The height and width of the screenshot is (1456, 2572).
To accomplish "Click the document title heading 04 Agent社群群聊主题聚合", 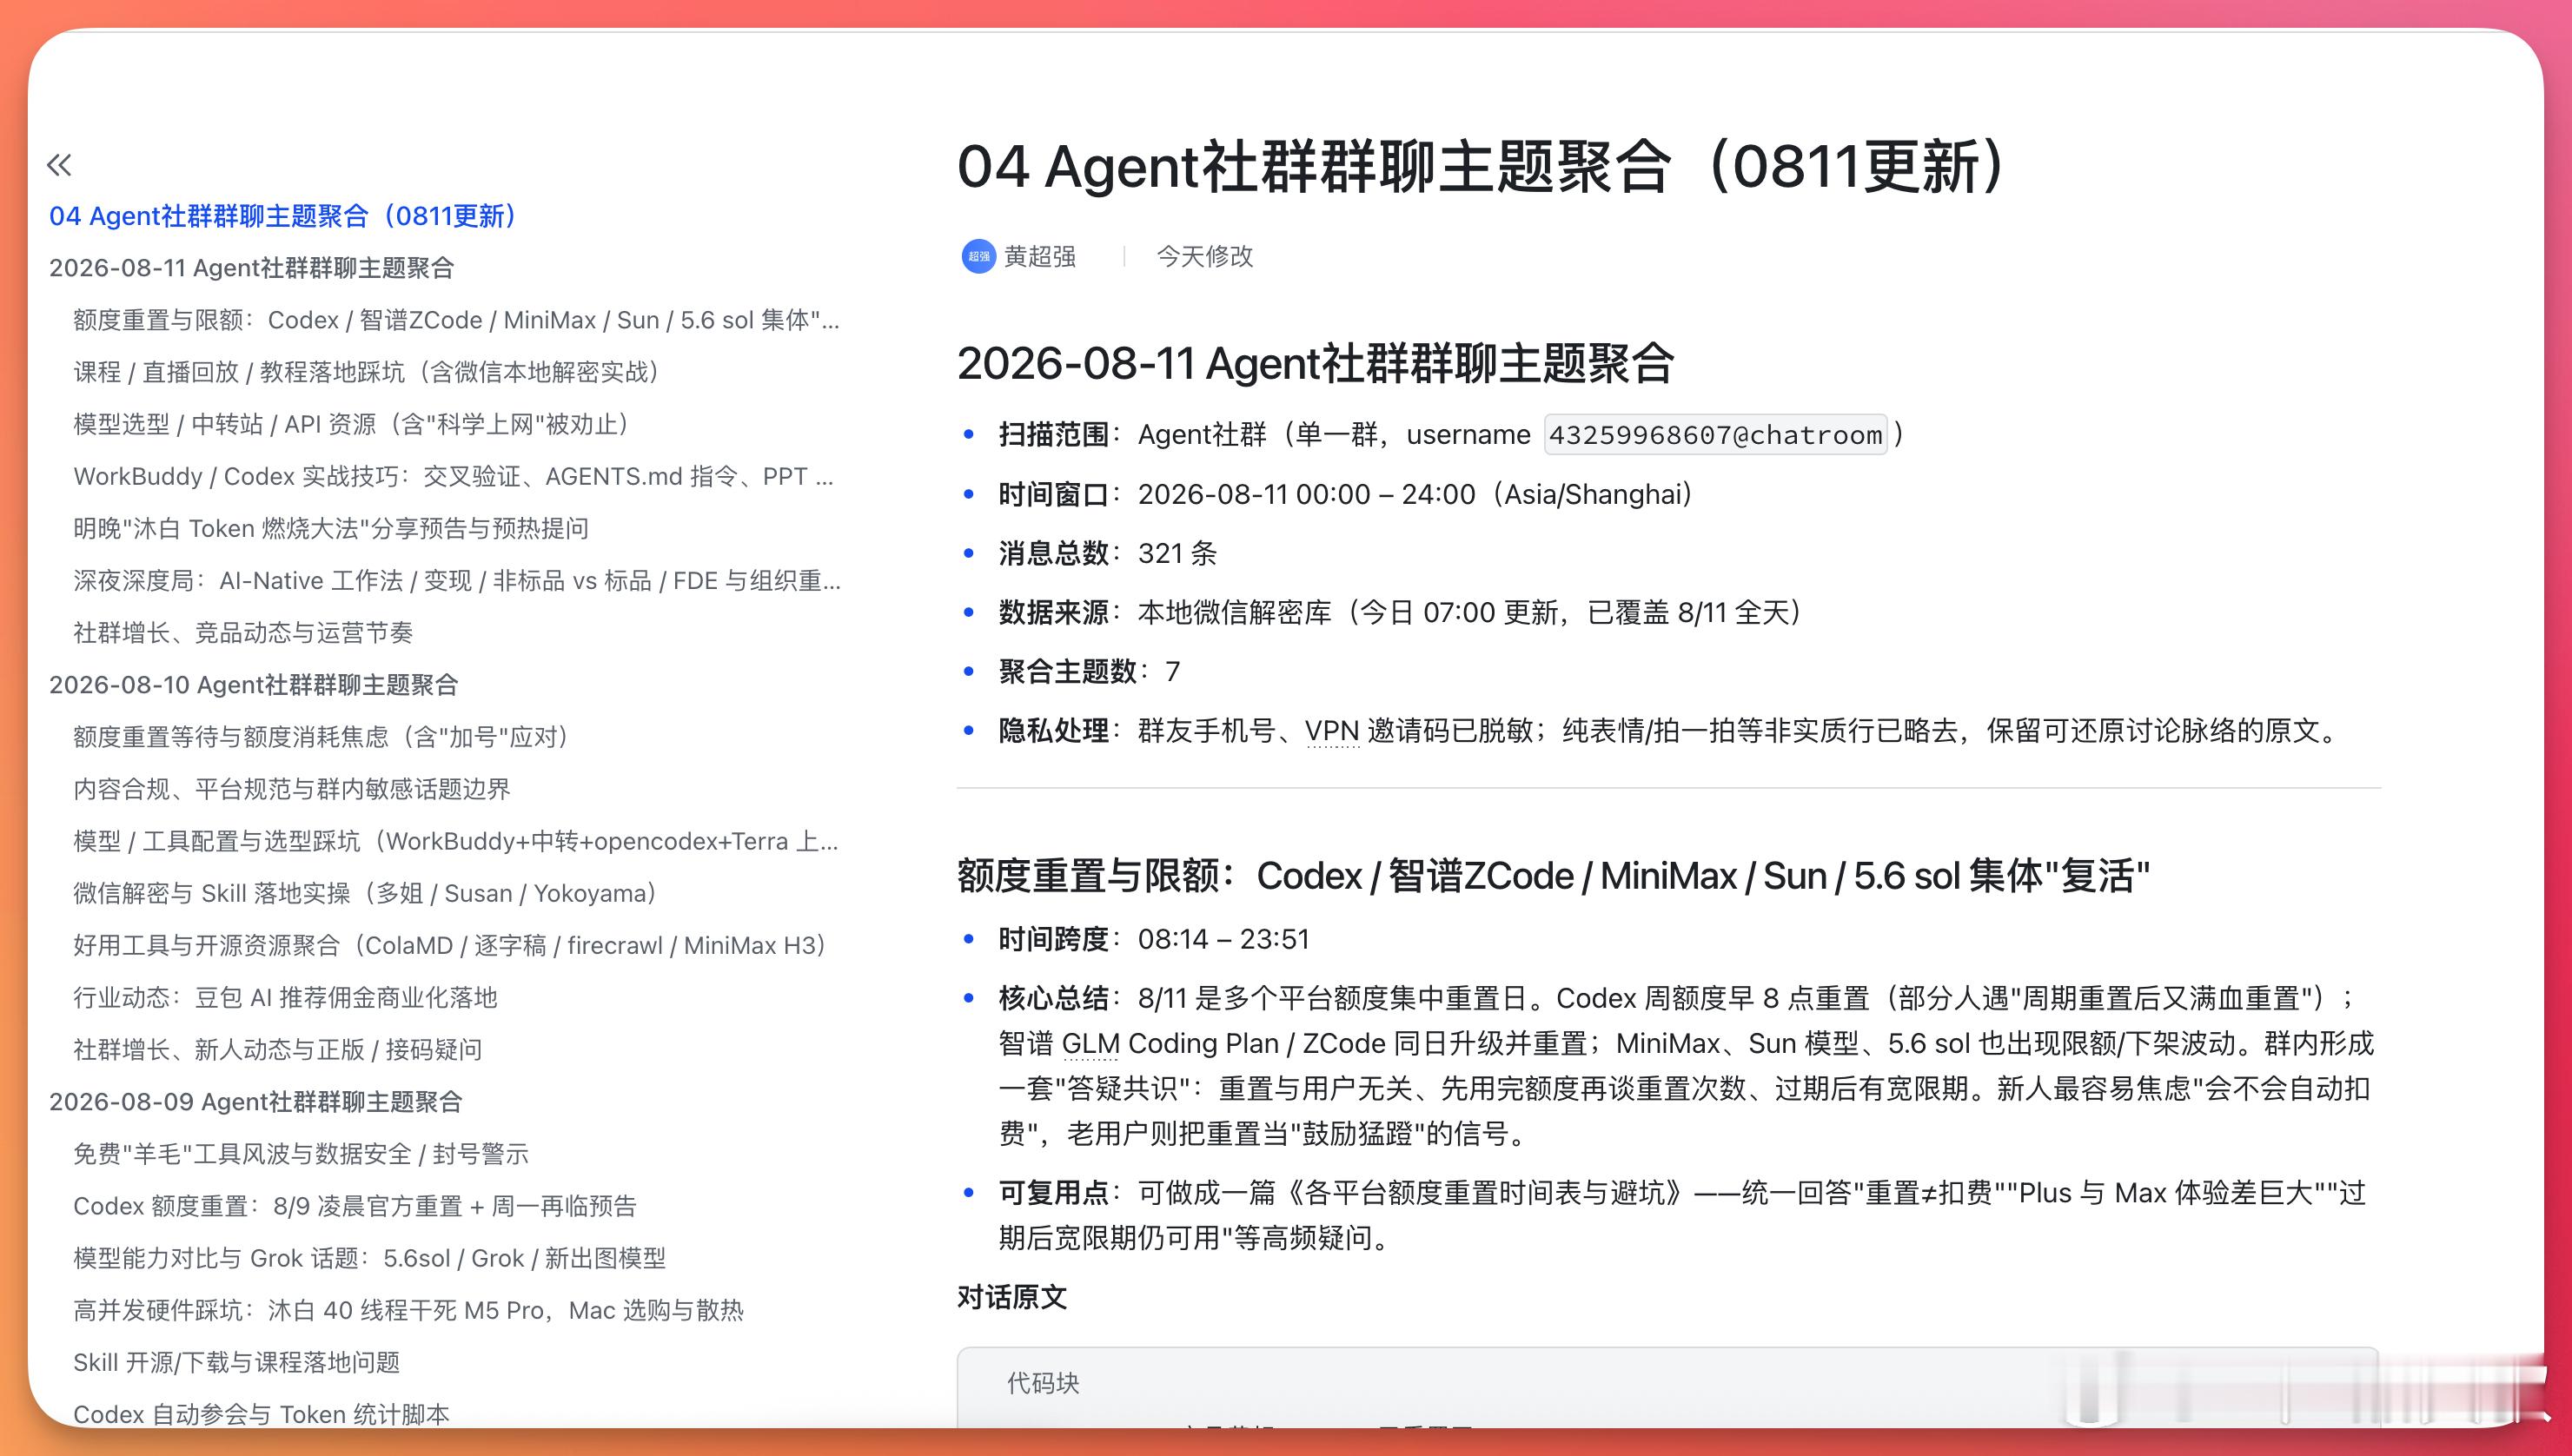I will tap(1482, 166).
